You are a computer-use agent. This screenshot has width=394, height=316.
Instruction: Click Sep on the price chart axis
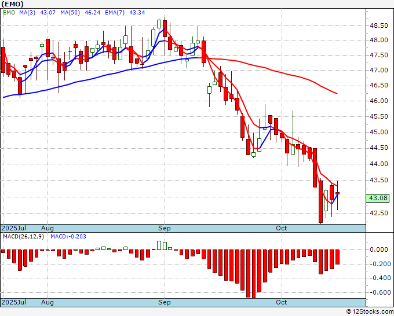point(165,228)
